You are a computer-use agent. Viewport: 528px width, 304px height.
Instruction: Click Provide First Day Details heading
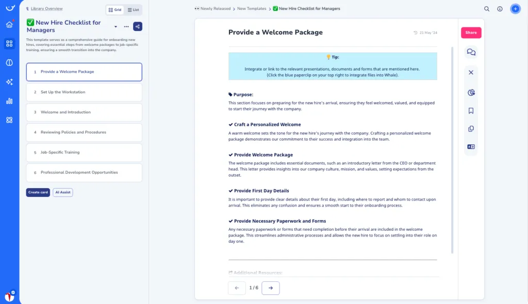tap(259, 191)
